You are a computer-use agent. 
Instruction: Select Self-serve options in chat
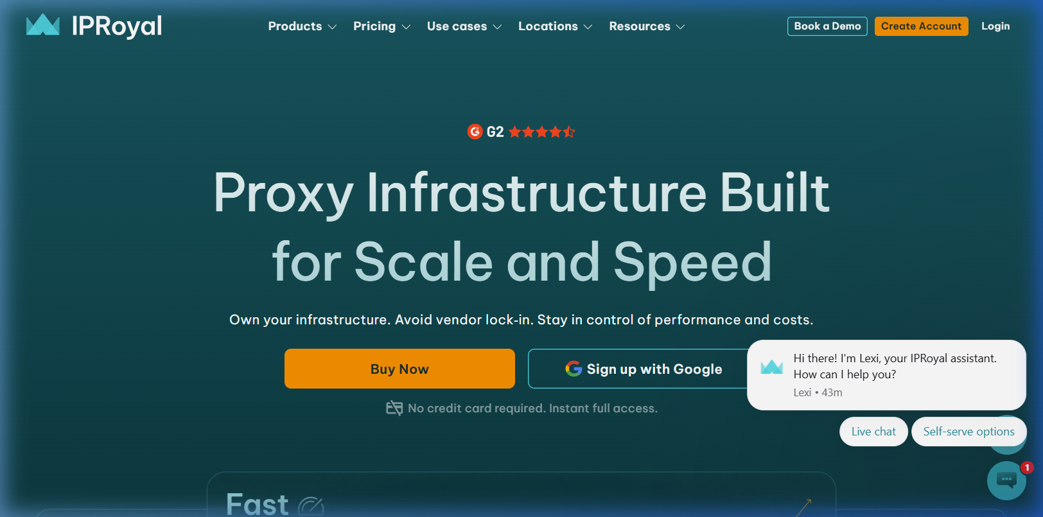[968, 432]
